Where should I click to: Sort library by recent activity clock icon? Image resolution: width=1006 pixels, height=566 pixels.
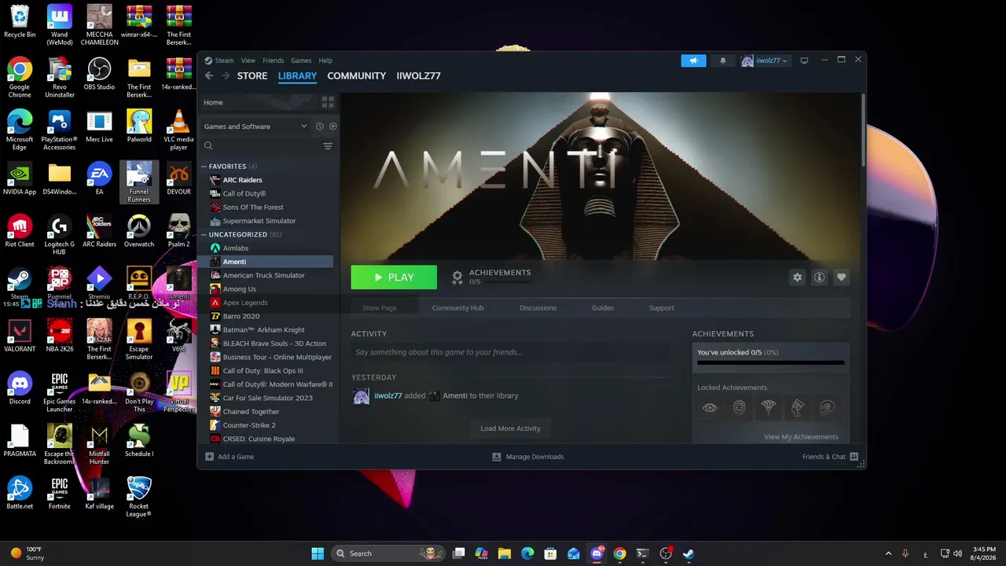click(320, 127)
